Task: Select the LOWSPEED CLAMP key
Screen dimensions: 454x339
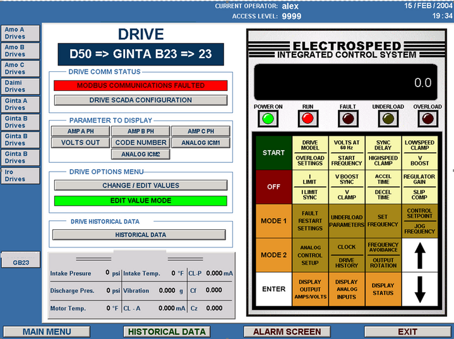Action: point(419,145)
